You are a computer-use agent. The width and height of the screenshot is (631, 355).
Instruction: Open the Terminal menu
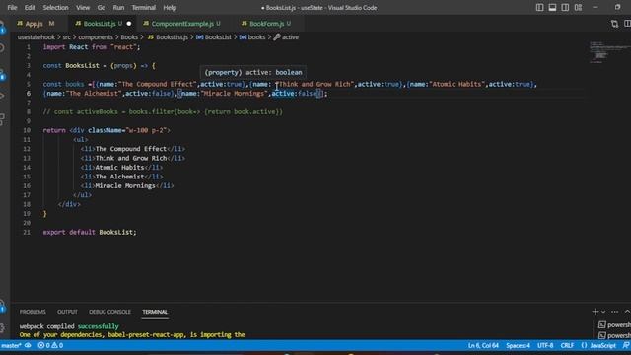[x=144, y=7]
